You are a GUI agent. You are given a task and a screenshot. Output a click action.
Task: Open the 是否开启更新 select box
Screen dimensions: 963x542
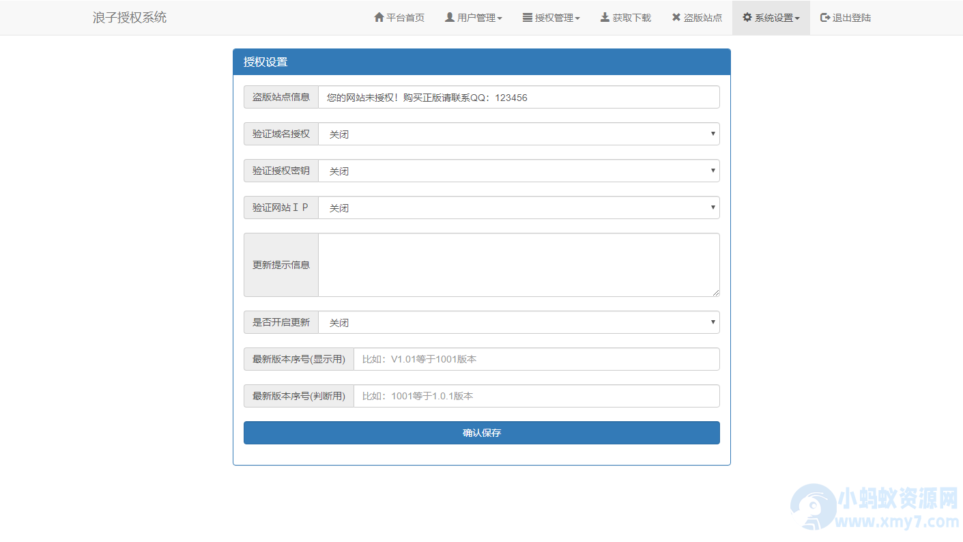(519, 322)
